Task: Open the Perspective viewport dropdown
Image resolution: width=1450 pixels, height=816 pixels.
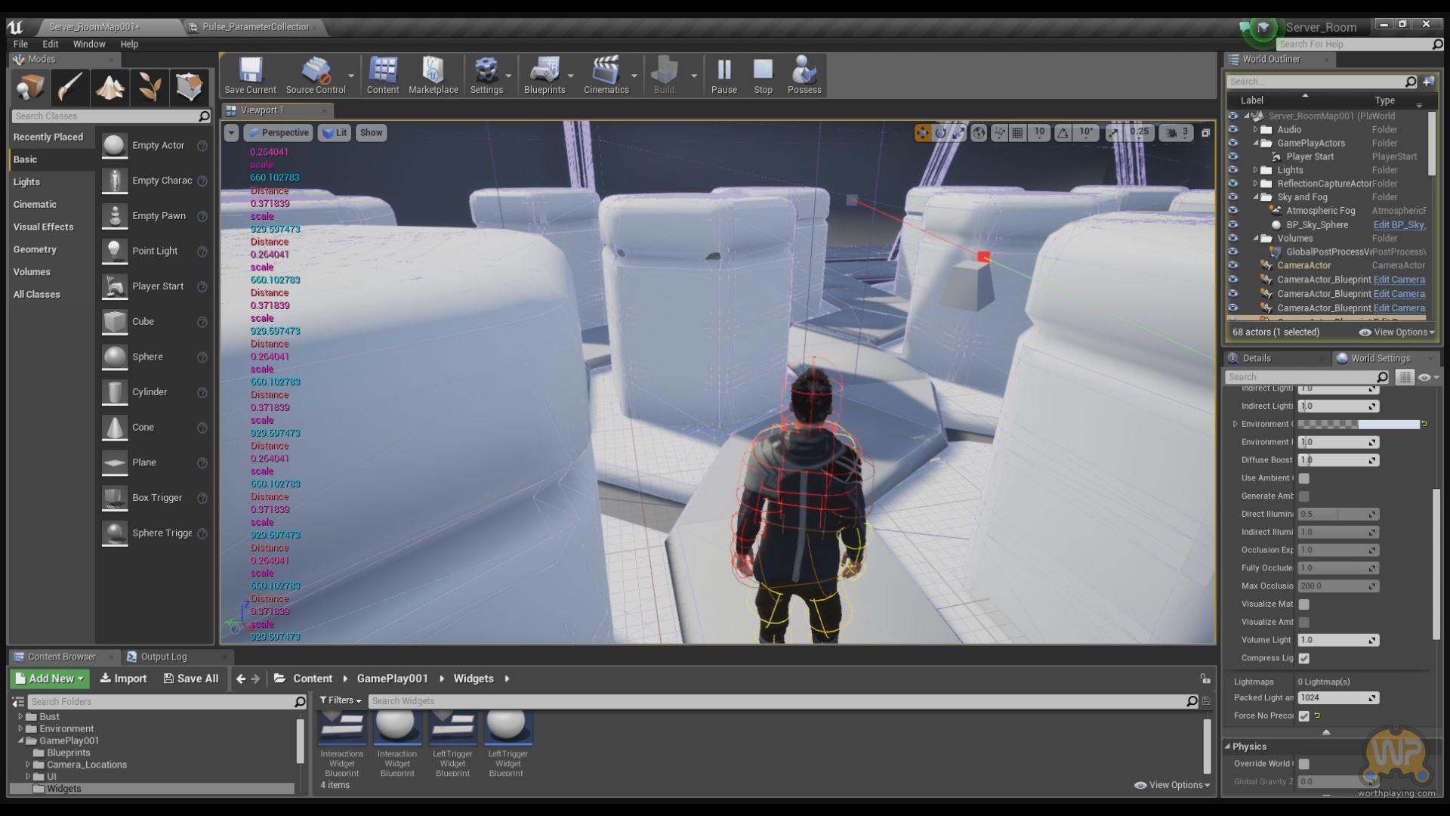Action: 278,132
